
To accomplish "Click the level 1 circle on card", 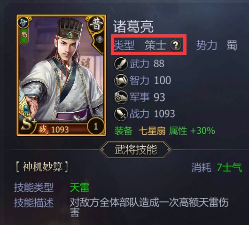I will coord(95,126).
